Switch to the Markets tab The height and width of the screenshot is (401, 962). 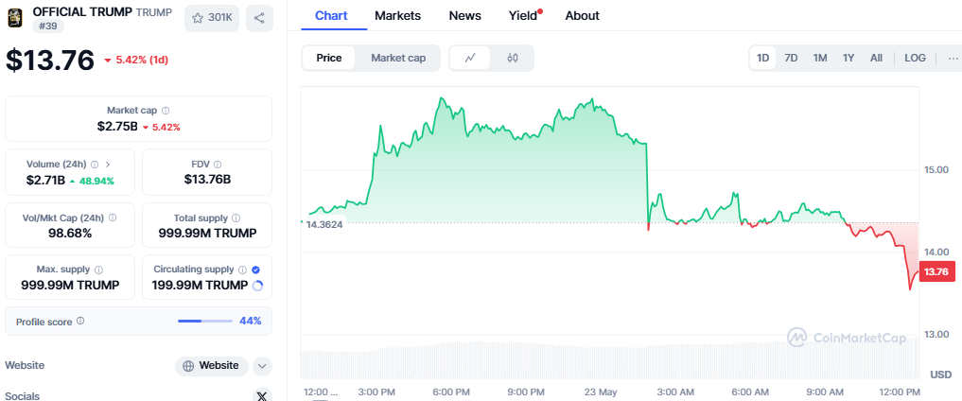397,16
